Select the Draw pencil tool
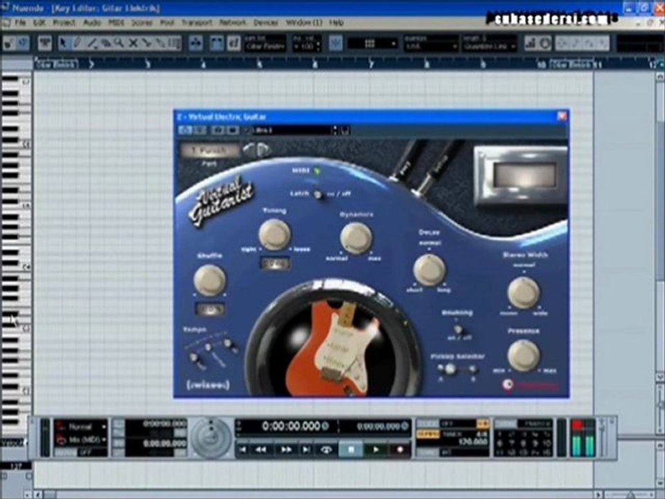Screen dimensions: 665x499 click(x=77, y=43)
